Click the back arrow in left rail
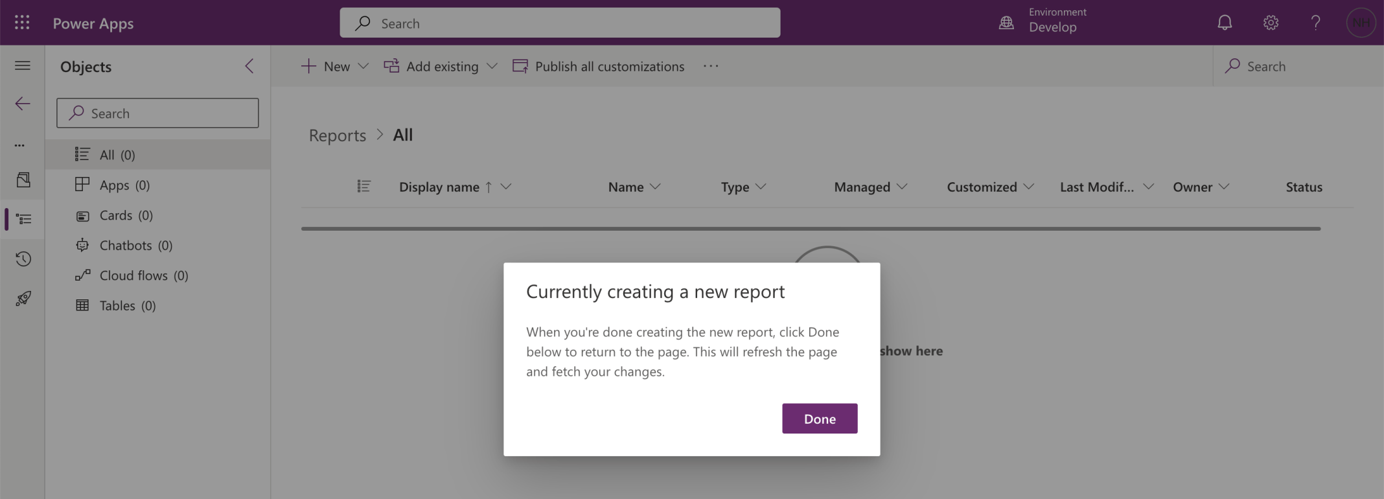Screen dimensions: 1384x499 coord(23,104)
